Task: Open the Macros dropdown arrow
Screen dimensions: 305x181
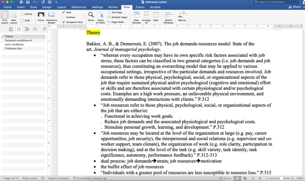Action: click(186, 15)
